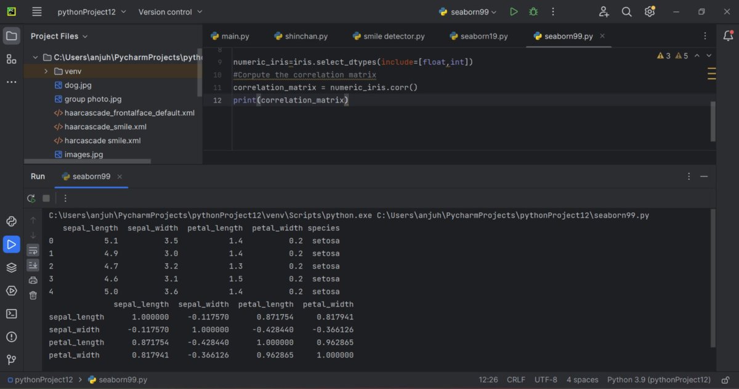Open Run panel options kebab menu
The width and height of the screenshot is (739, 389).
pyautogui.click(x=689, y=176)
